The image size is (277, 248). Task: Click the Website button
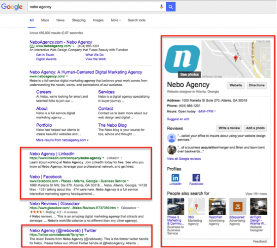click(236, 85)
